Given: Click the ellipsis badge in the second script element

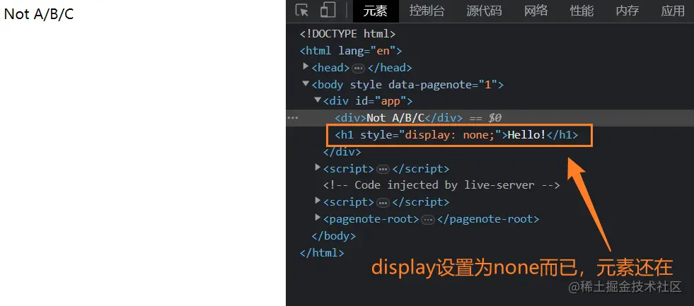Looking at the screenshot, I should 383,203.
